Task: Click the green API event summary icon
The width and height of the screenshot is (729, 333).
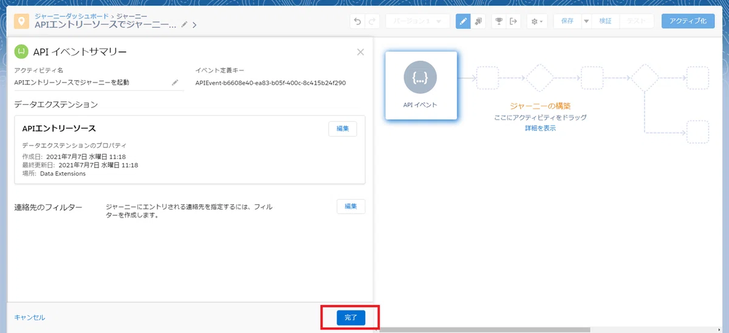Action: point(22,51)
